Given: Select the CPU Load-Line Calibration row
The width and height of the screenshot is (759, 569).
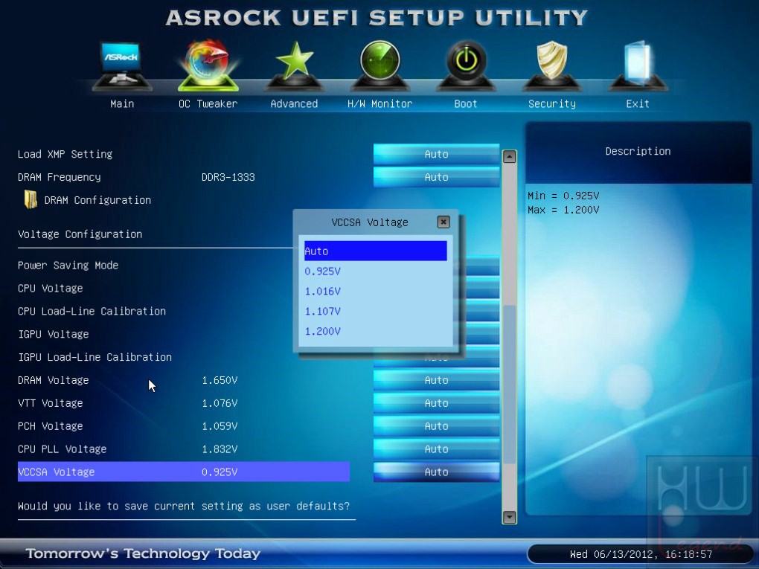Looking at the screenshot, I should click(x=92, y=311).
